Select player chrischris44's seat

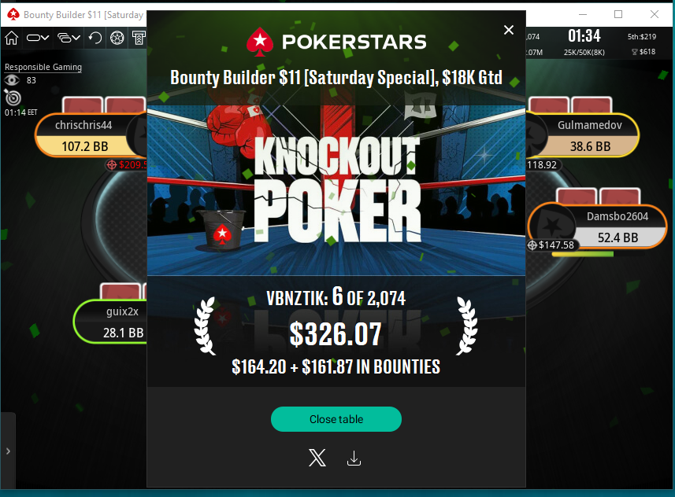(x=91, y=135)
